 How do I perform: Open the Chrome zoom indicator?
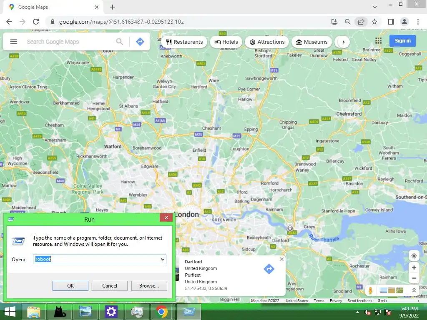[x=347, y=22]
